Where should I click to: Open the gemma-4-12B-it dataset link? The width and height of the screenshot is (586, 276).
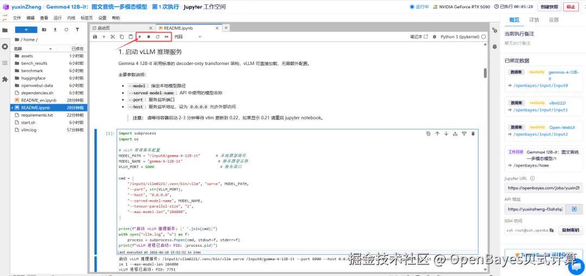(563, 75)
